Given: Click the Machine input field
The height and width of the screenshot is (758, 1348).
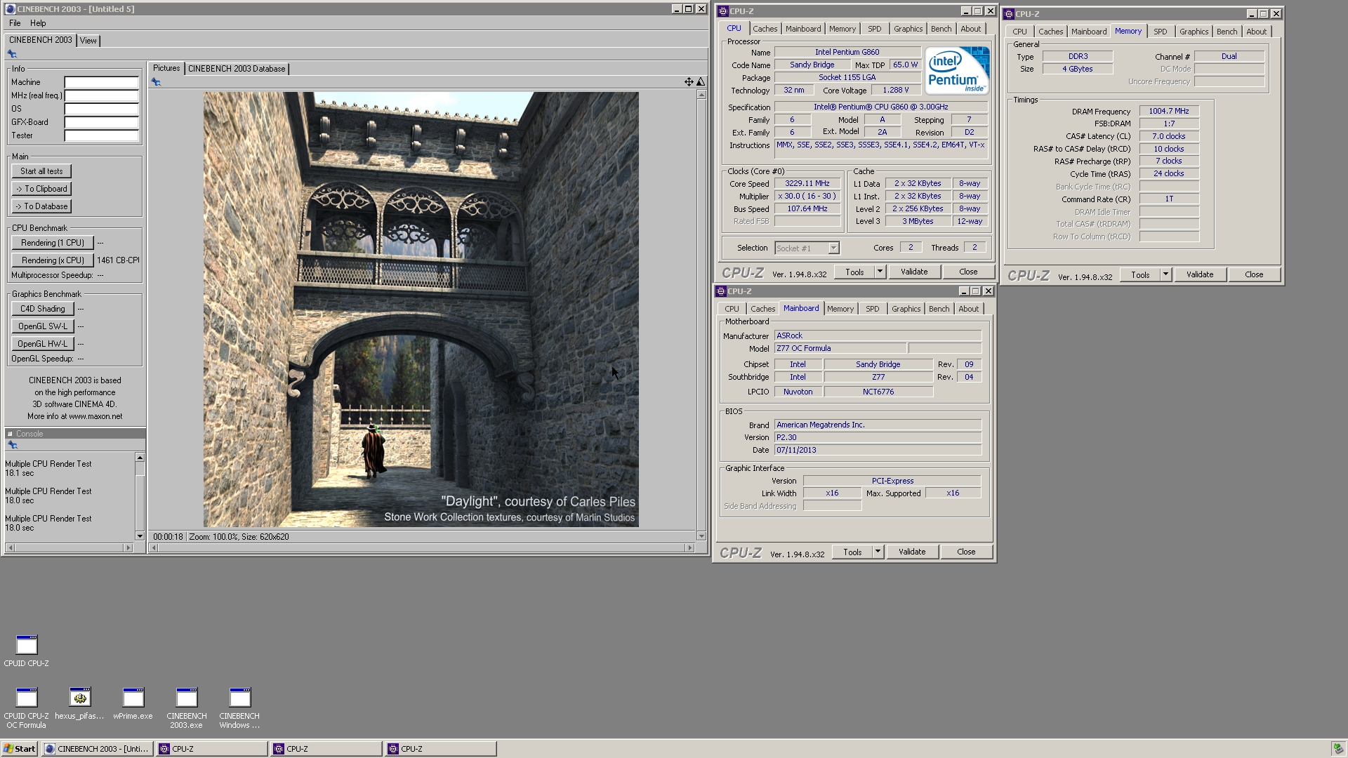Looking at the screenshot, I should [102, 82].
